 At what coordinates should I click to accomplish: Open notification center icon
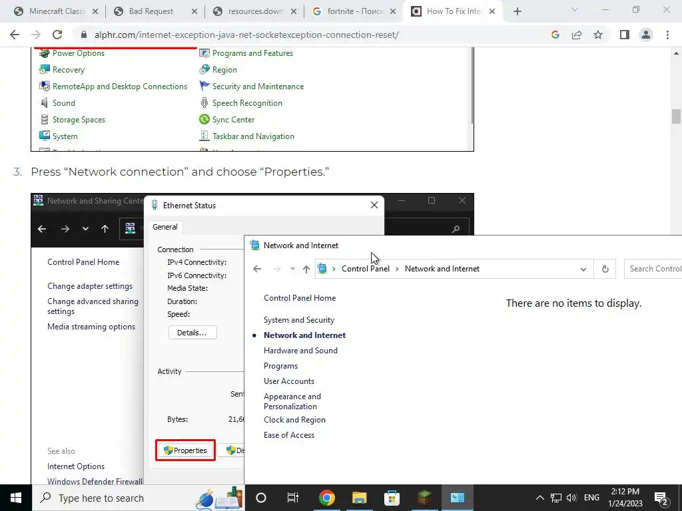pyautogui.click(x=661, y=499)
